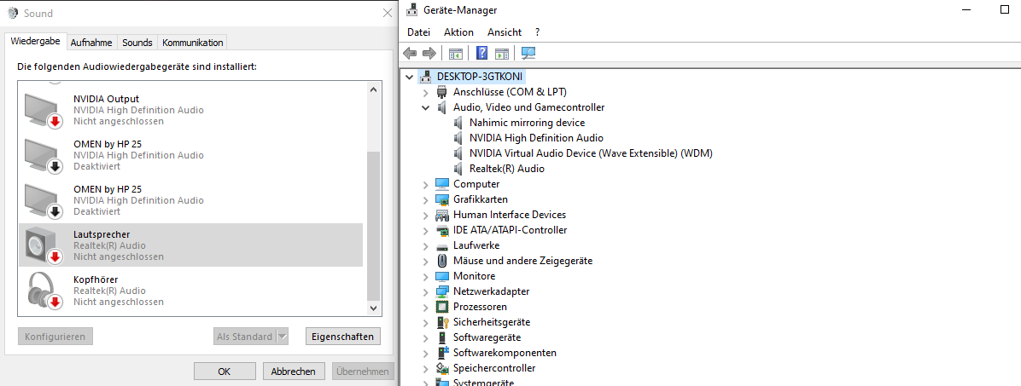Click the NVIDIA High Definition Audio speaker icon
The height and width of the screenshot is (386, 1021).
click(x=458, y=138)
